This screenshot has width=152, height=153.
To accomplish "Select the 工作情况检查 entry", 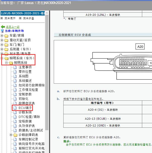I will 28,90.
